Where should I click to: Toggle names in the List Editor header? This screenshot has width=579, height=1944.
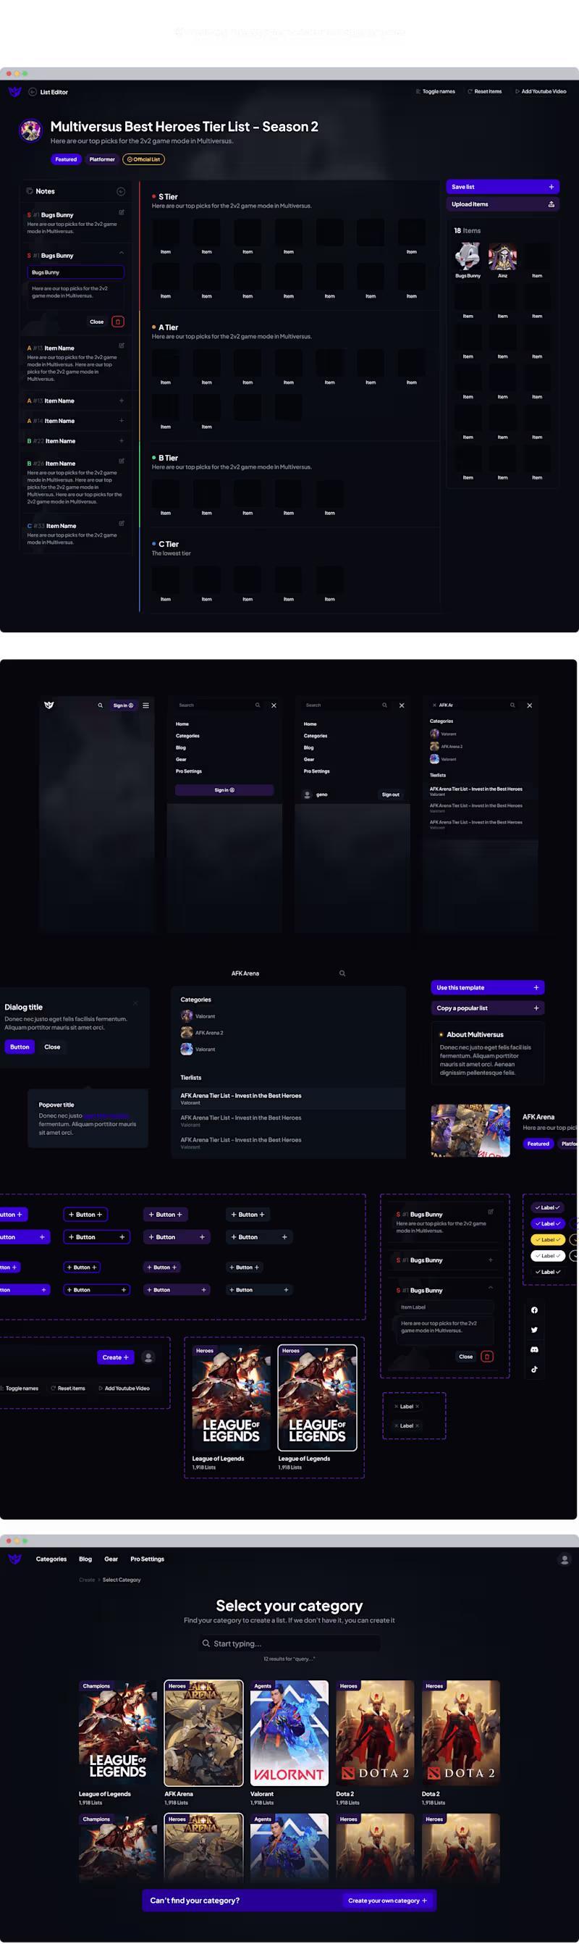tap(435, 91)
